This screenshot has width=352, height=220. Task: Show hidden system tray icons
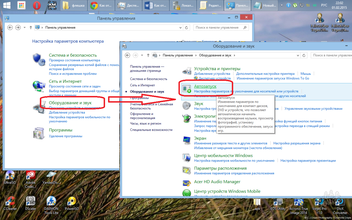pyautogui.click(x=282, y=5)
